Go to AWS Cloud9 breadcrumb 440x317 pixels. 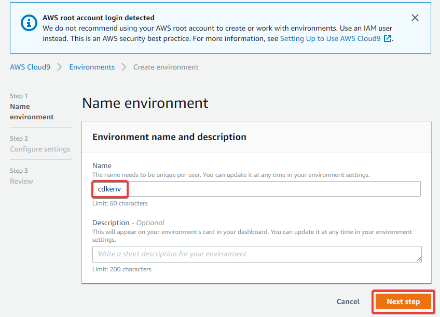pos(30,67)
